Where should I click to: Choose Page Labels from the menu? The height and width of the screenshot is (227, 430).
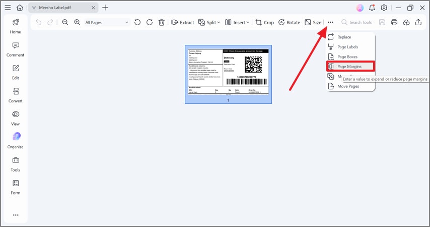(350, 47)
